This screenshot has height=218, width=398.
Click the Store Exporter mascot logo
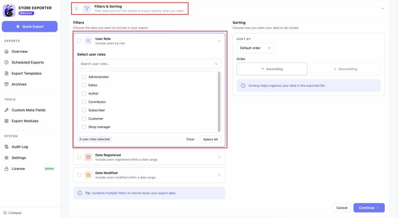coord(9,10)
